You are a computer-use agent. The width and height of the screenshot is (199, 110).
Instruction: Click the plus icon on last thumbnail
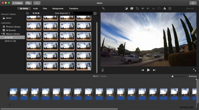(x=89, y=68)
